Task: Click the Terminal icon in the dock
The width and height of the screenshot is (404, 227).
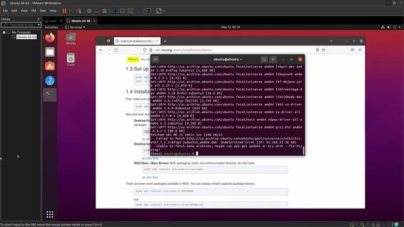Action: (x=50, y=95)
